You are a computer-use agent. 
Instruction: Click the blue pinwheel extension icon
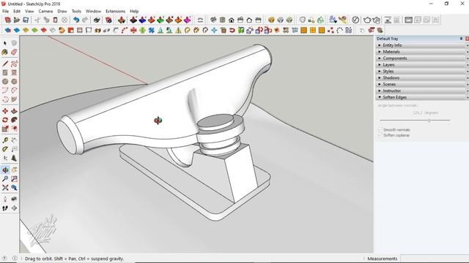click(152, 30)
